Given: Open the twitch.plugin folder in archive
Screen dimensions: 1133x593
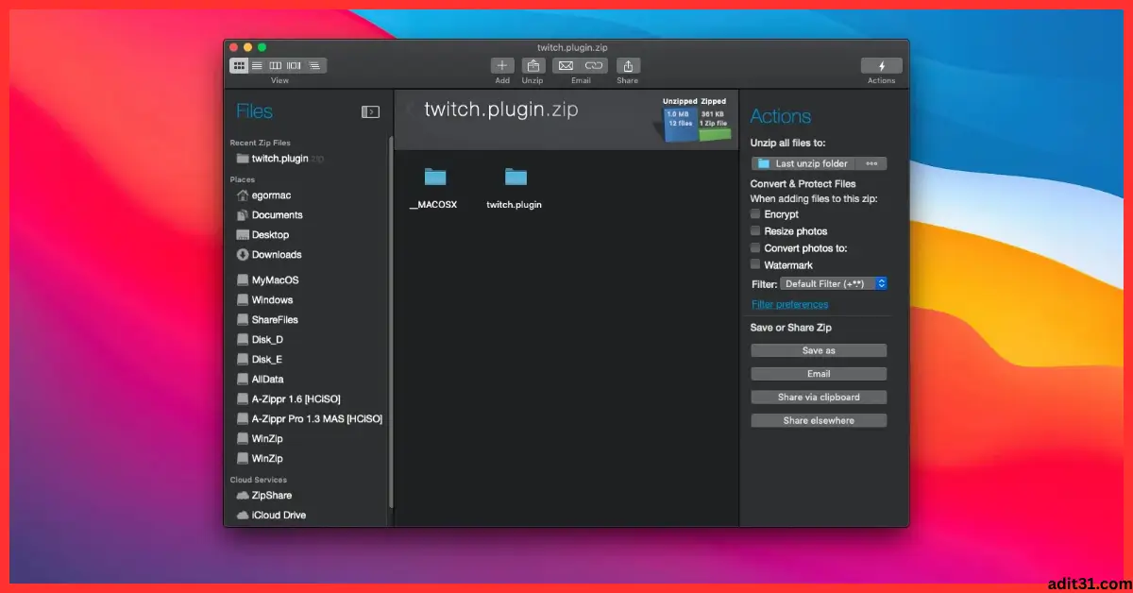Looking at the screenshot, I should click(515, 188).
